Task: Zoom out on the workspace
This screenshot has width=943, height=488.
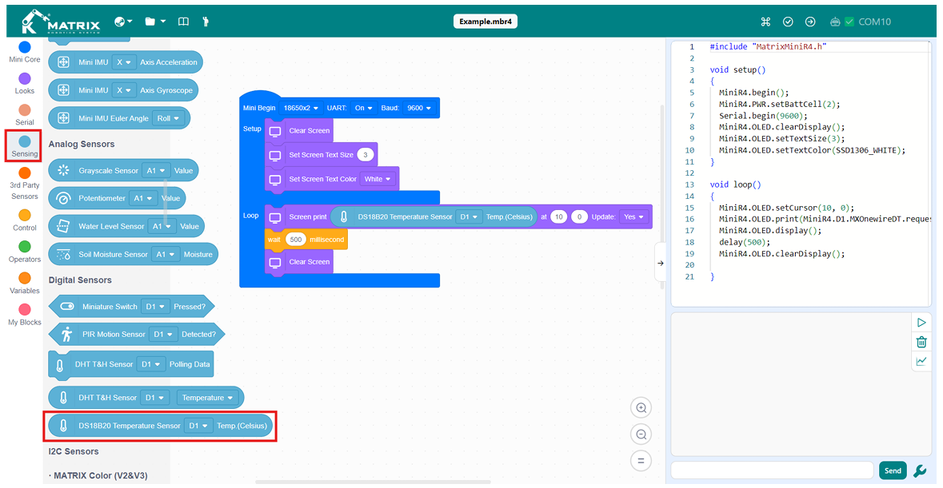Action: pos(641,434)
